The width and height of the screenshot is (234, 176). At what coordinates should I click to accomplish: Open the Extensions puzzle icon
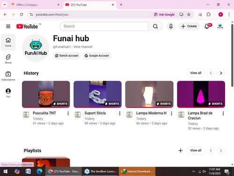[208, 15]
